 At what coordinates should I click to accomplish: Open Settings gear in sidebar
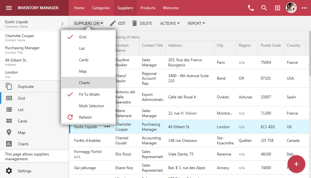pos(9,171)
